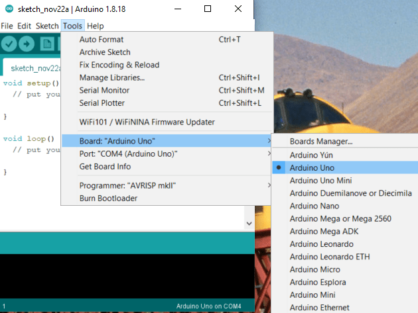418x313 pixels.
Task: Minimize the Arduino IDE window
Action: click(176, 9)
